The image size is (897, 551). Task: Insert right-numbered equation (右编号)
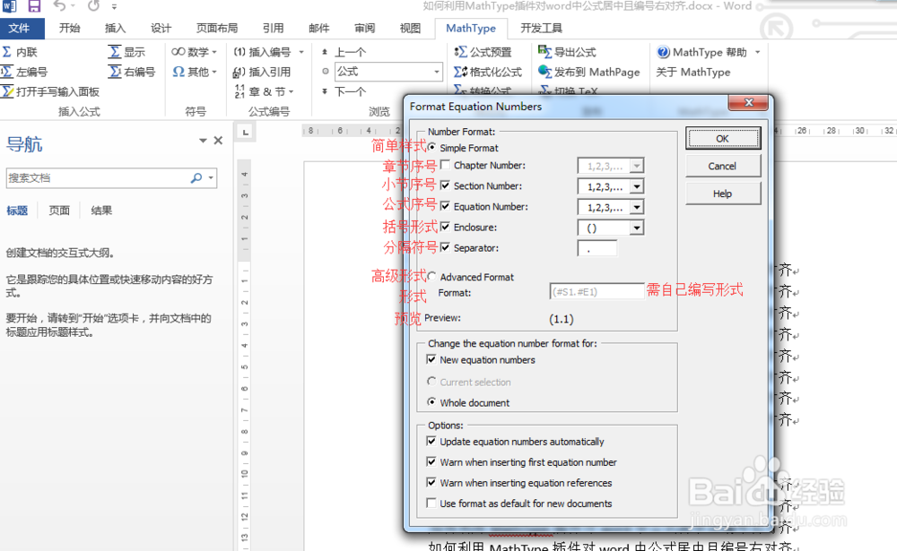132,72
